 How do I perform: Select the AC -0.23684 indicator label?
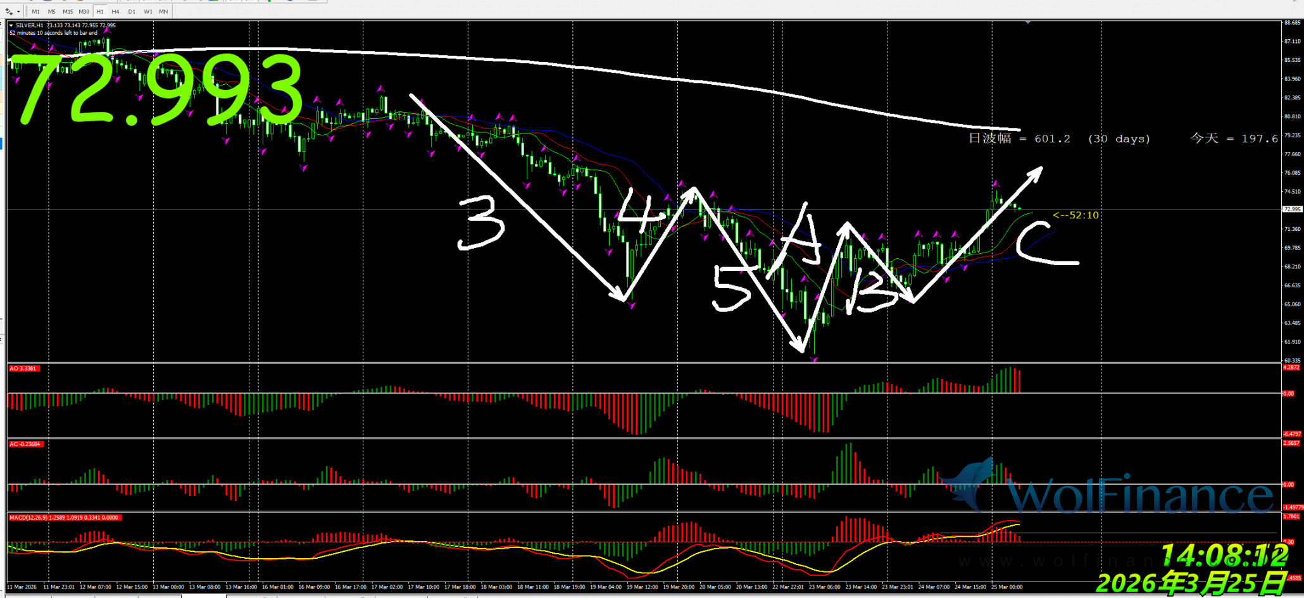25,444
